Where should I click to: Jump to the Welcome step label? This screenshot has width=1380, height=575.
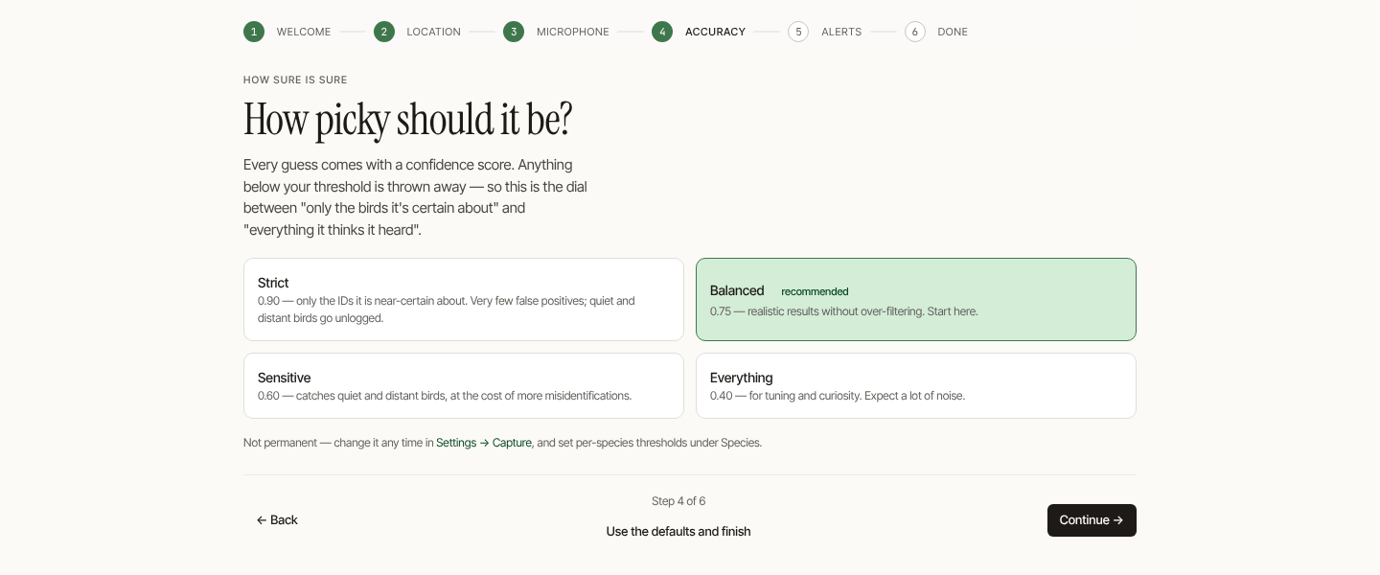coord(304,32)
